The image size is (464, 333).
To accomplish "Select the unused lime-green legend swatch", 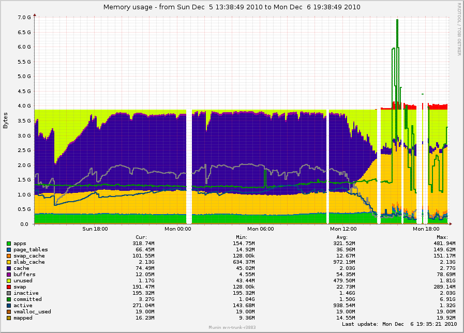I will pos(9,281).
